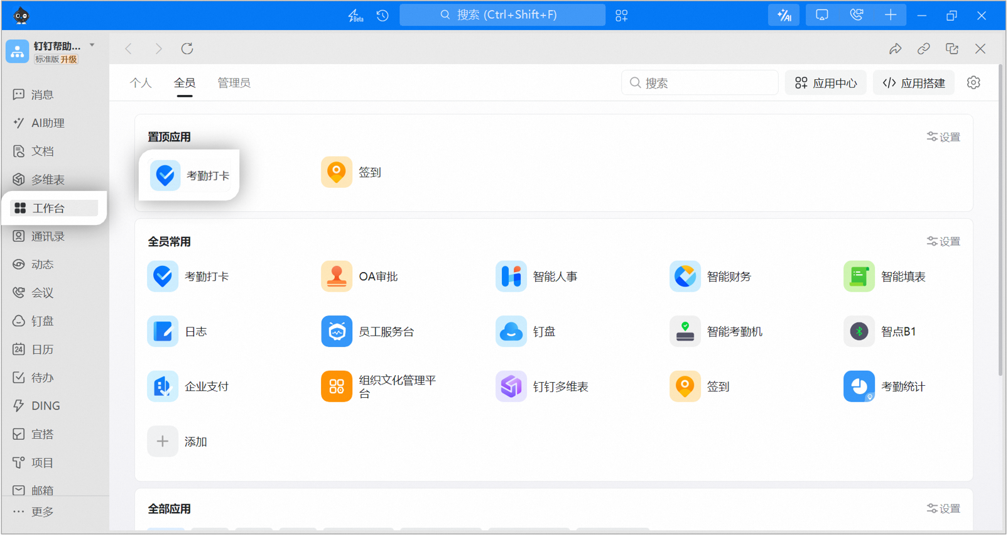Click the Beta lightning icon
The height and width of the screenshot is (536, 1008).
(355, 16)
